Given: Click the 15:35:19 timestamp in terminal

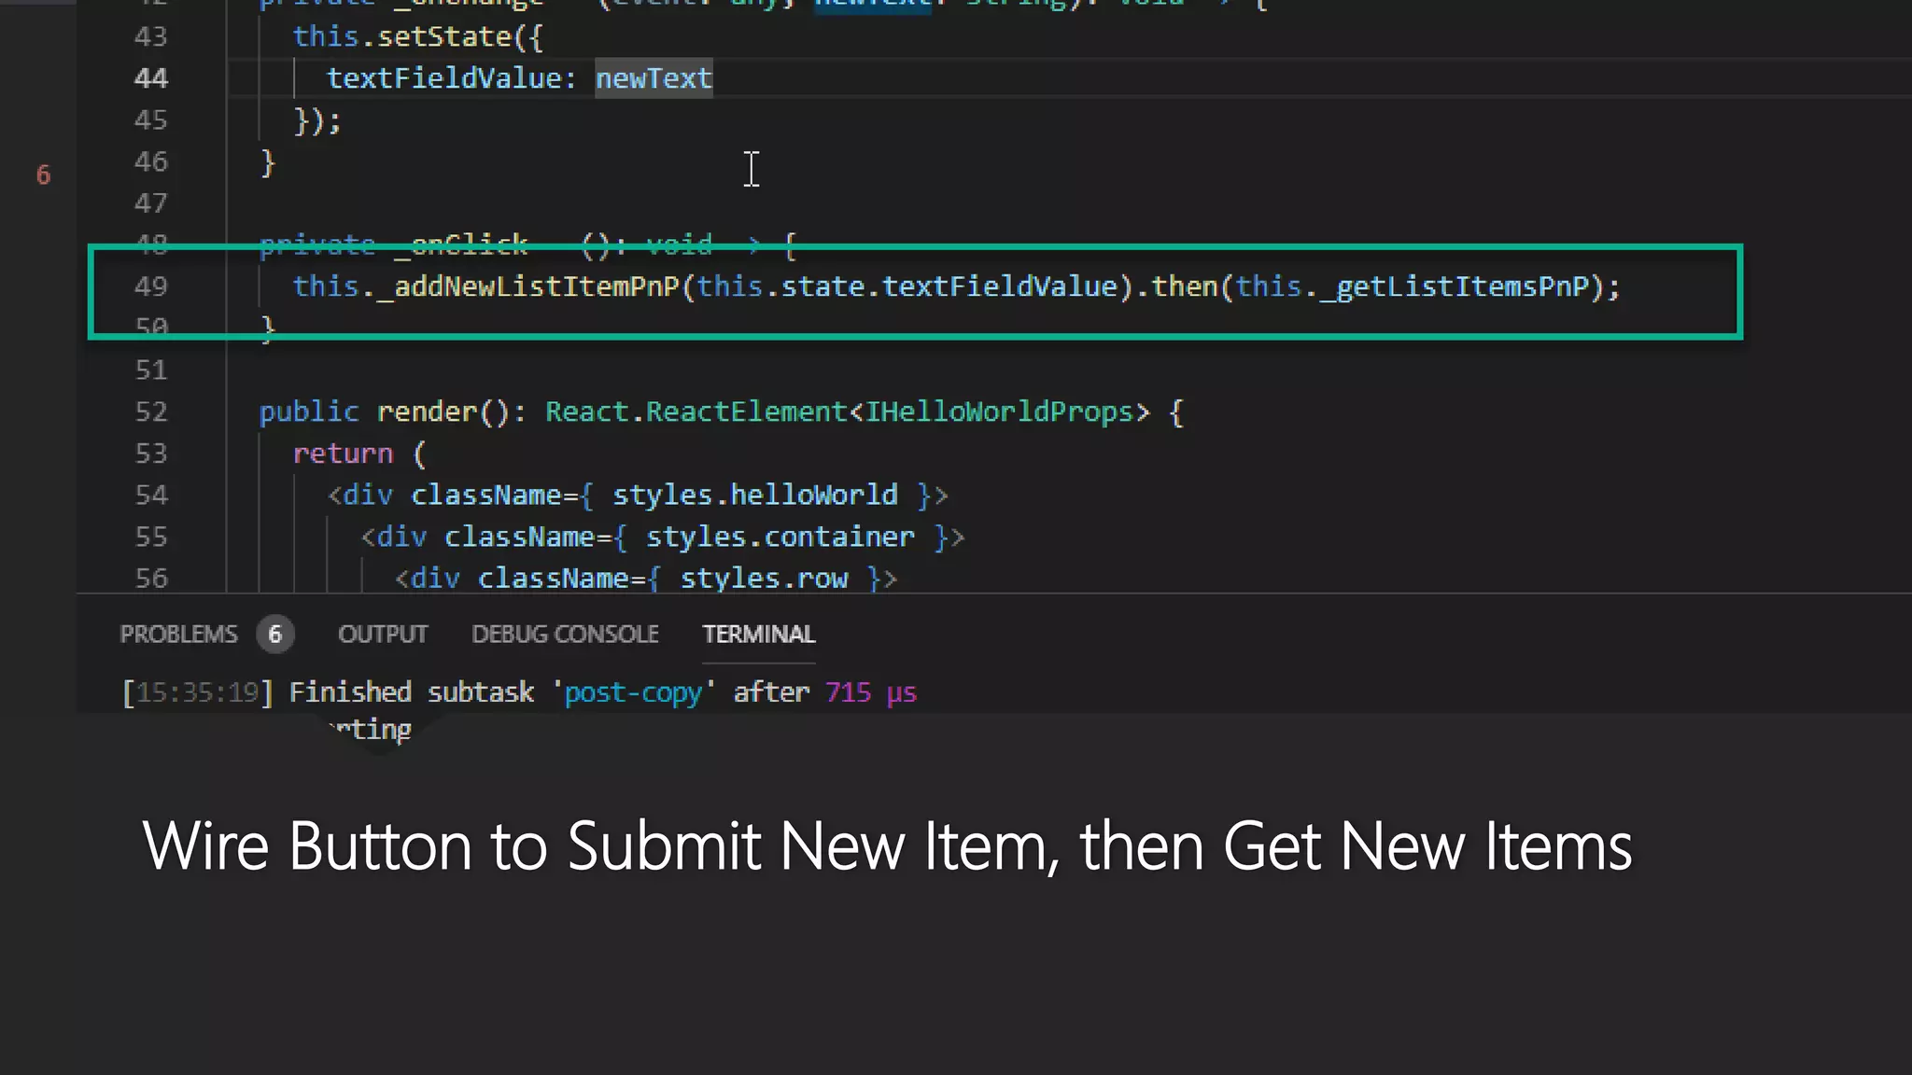Looking at the screenshot, I should click(x=197, y=692).
